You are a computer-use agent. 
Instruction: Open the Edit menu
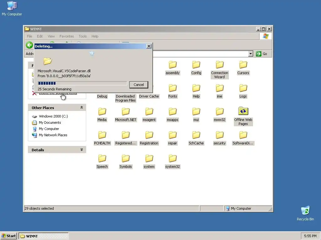(40, 36)
